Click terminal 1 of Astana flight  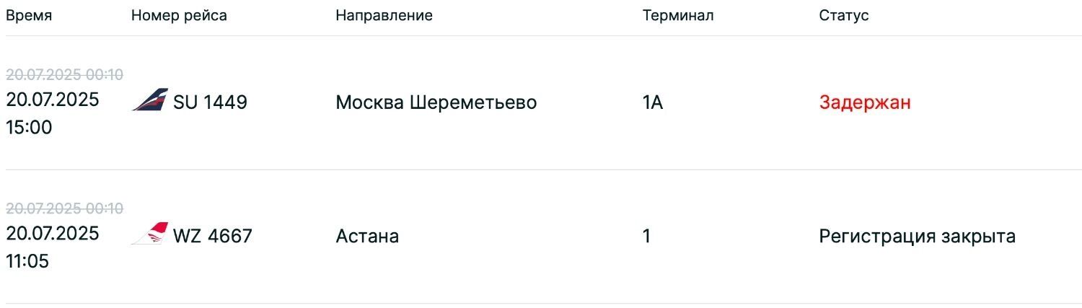click(x=646, y=236)
